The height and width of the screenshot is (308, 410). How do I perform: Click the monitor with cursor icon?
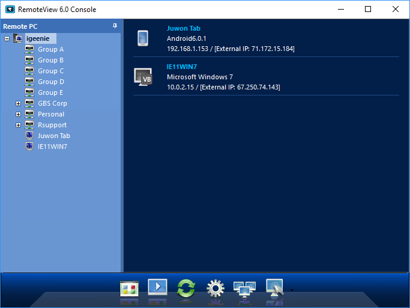pyautogui.click(x=275, y=288)
